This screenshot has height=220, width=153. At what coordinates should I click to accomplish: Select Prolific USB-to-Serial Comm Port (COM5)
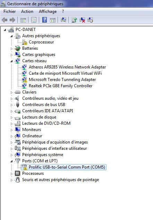point(67,167)
